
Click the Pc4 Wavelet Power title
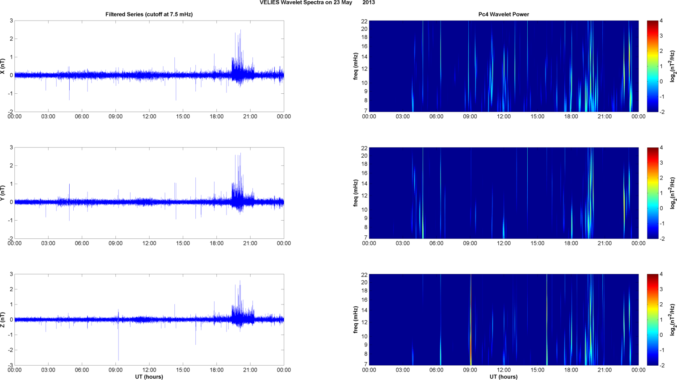[x=504, y=14]
